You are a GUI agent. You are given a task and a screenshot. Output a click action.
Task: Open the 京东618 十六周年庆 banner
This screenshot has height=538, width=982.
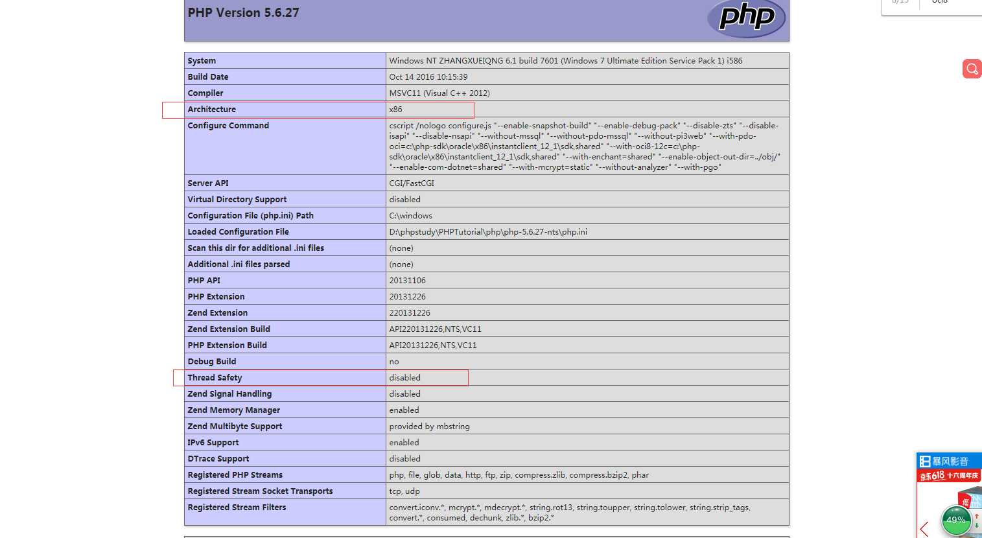click(x=949, y=476)
